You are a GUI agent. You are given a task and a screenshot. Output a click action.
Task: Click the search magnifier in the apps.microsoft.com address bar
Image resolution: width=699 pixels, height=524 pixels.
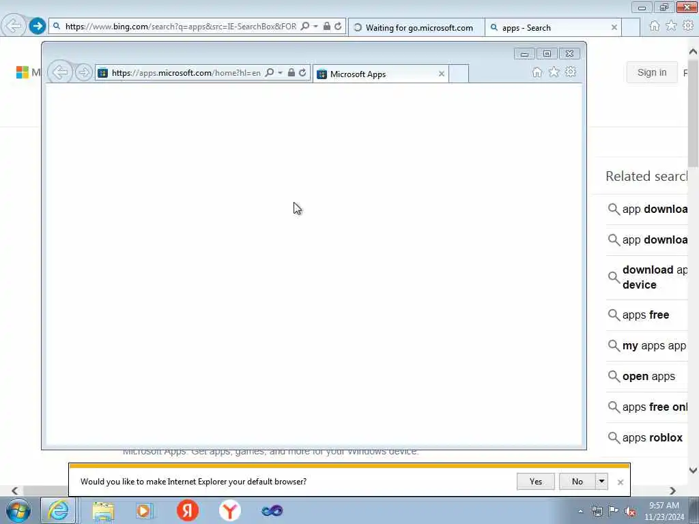coord(269,72)
